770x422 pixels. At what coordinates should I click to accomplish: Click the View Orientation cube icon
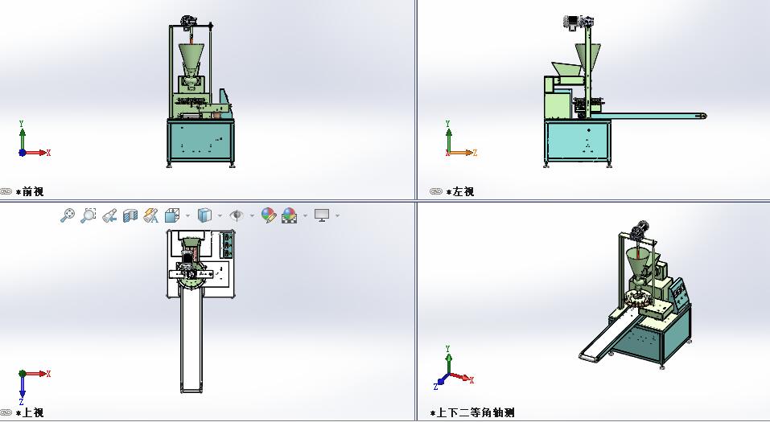172,215
